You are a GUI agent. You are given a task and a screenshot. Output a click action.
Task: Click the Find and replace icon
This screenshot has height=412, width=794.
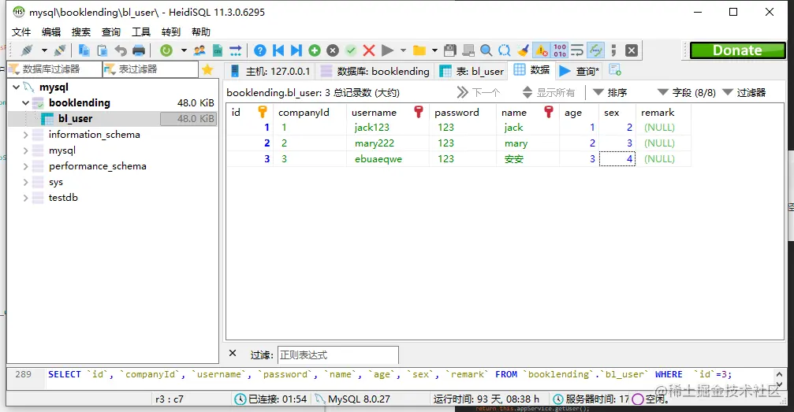pos(505,50)
